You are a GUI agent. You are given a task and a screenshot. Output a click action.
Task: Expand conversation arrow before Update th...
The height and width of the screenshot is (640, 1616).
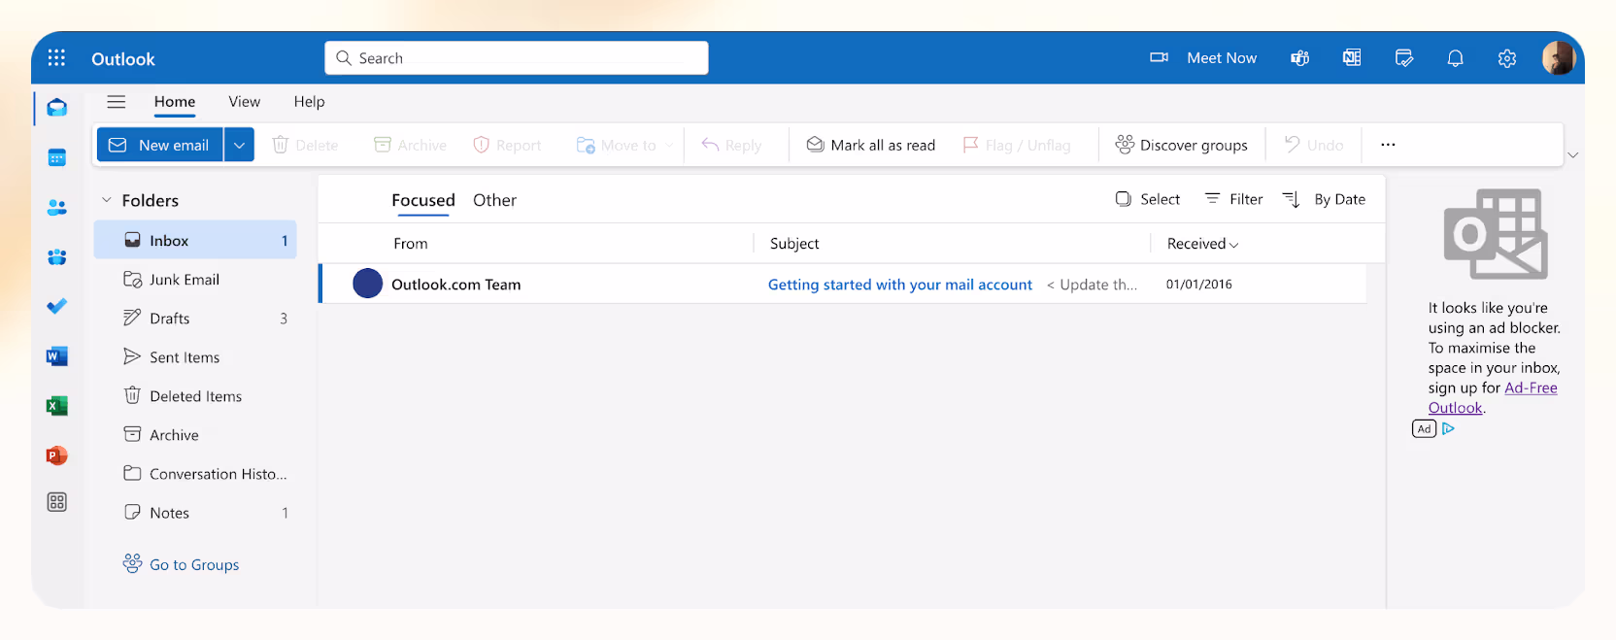tap(1051, 285)
